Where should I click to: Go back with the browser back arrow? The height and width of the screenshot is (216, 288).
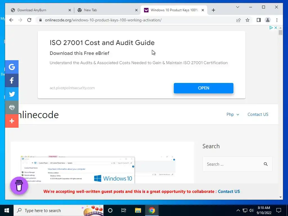tap(11, 20)
